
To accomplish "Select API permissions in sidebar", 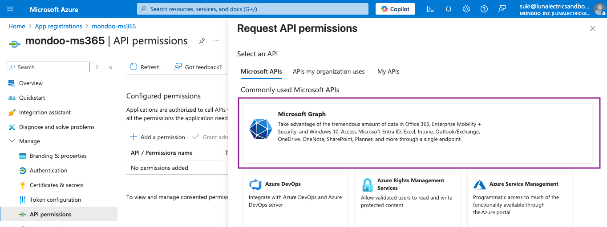I will [59, 214].
